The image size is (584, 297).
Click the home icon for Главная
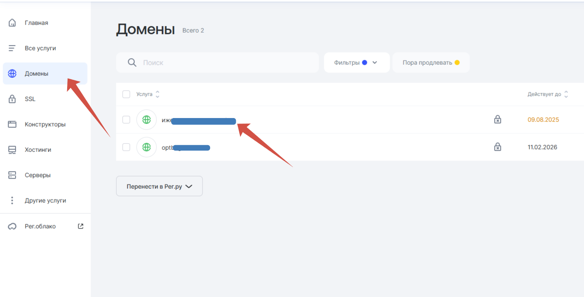12,23
